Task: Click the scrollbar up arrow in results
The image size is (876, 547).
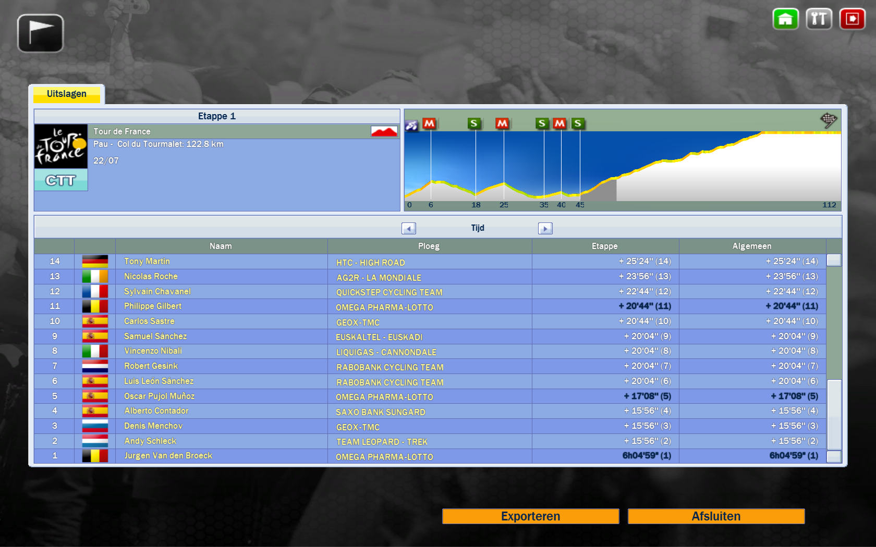Action: click(x=834, y=260)
